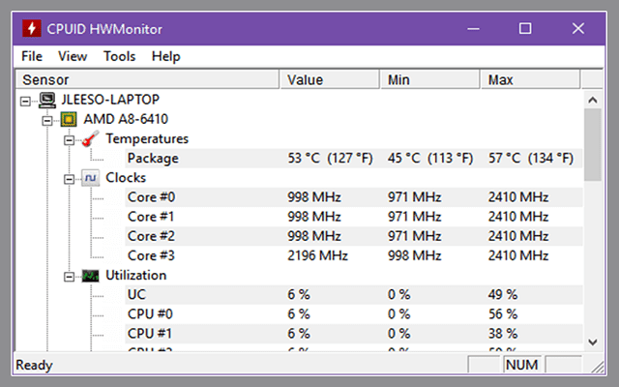Image resolution: width=619 pixels, height=387 pixels.
Task: Click Core #0 max value 2410 MHz
Action: pyautogui.click(x=518, y=197)
